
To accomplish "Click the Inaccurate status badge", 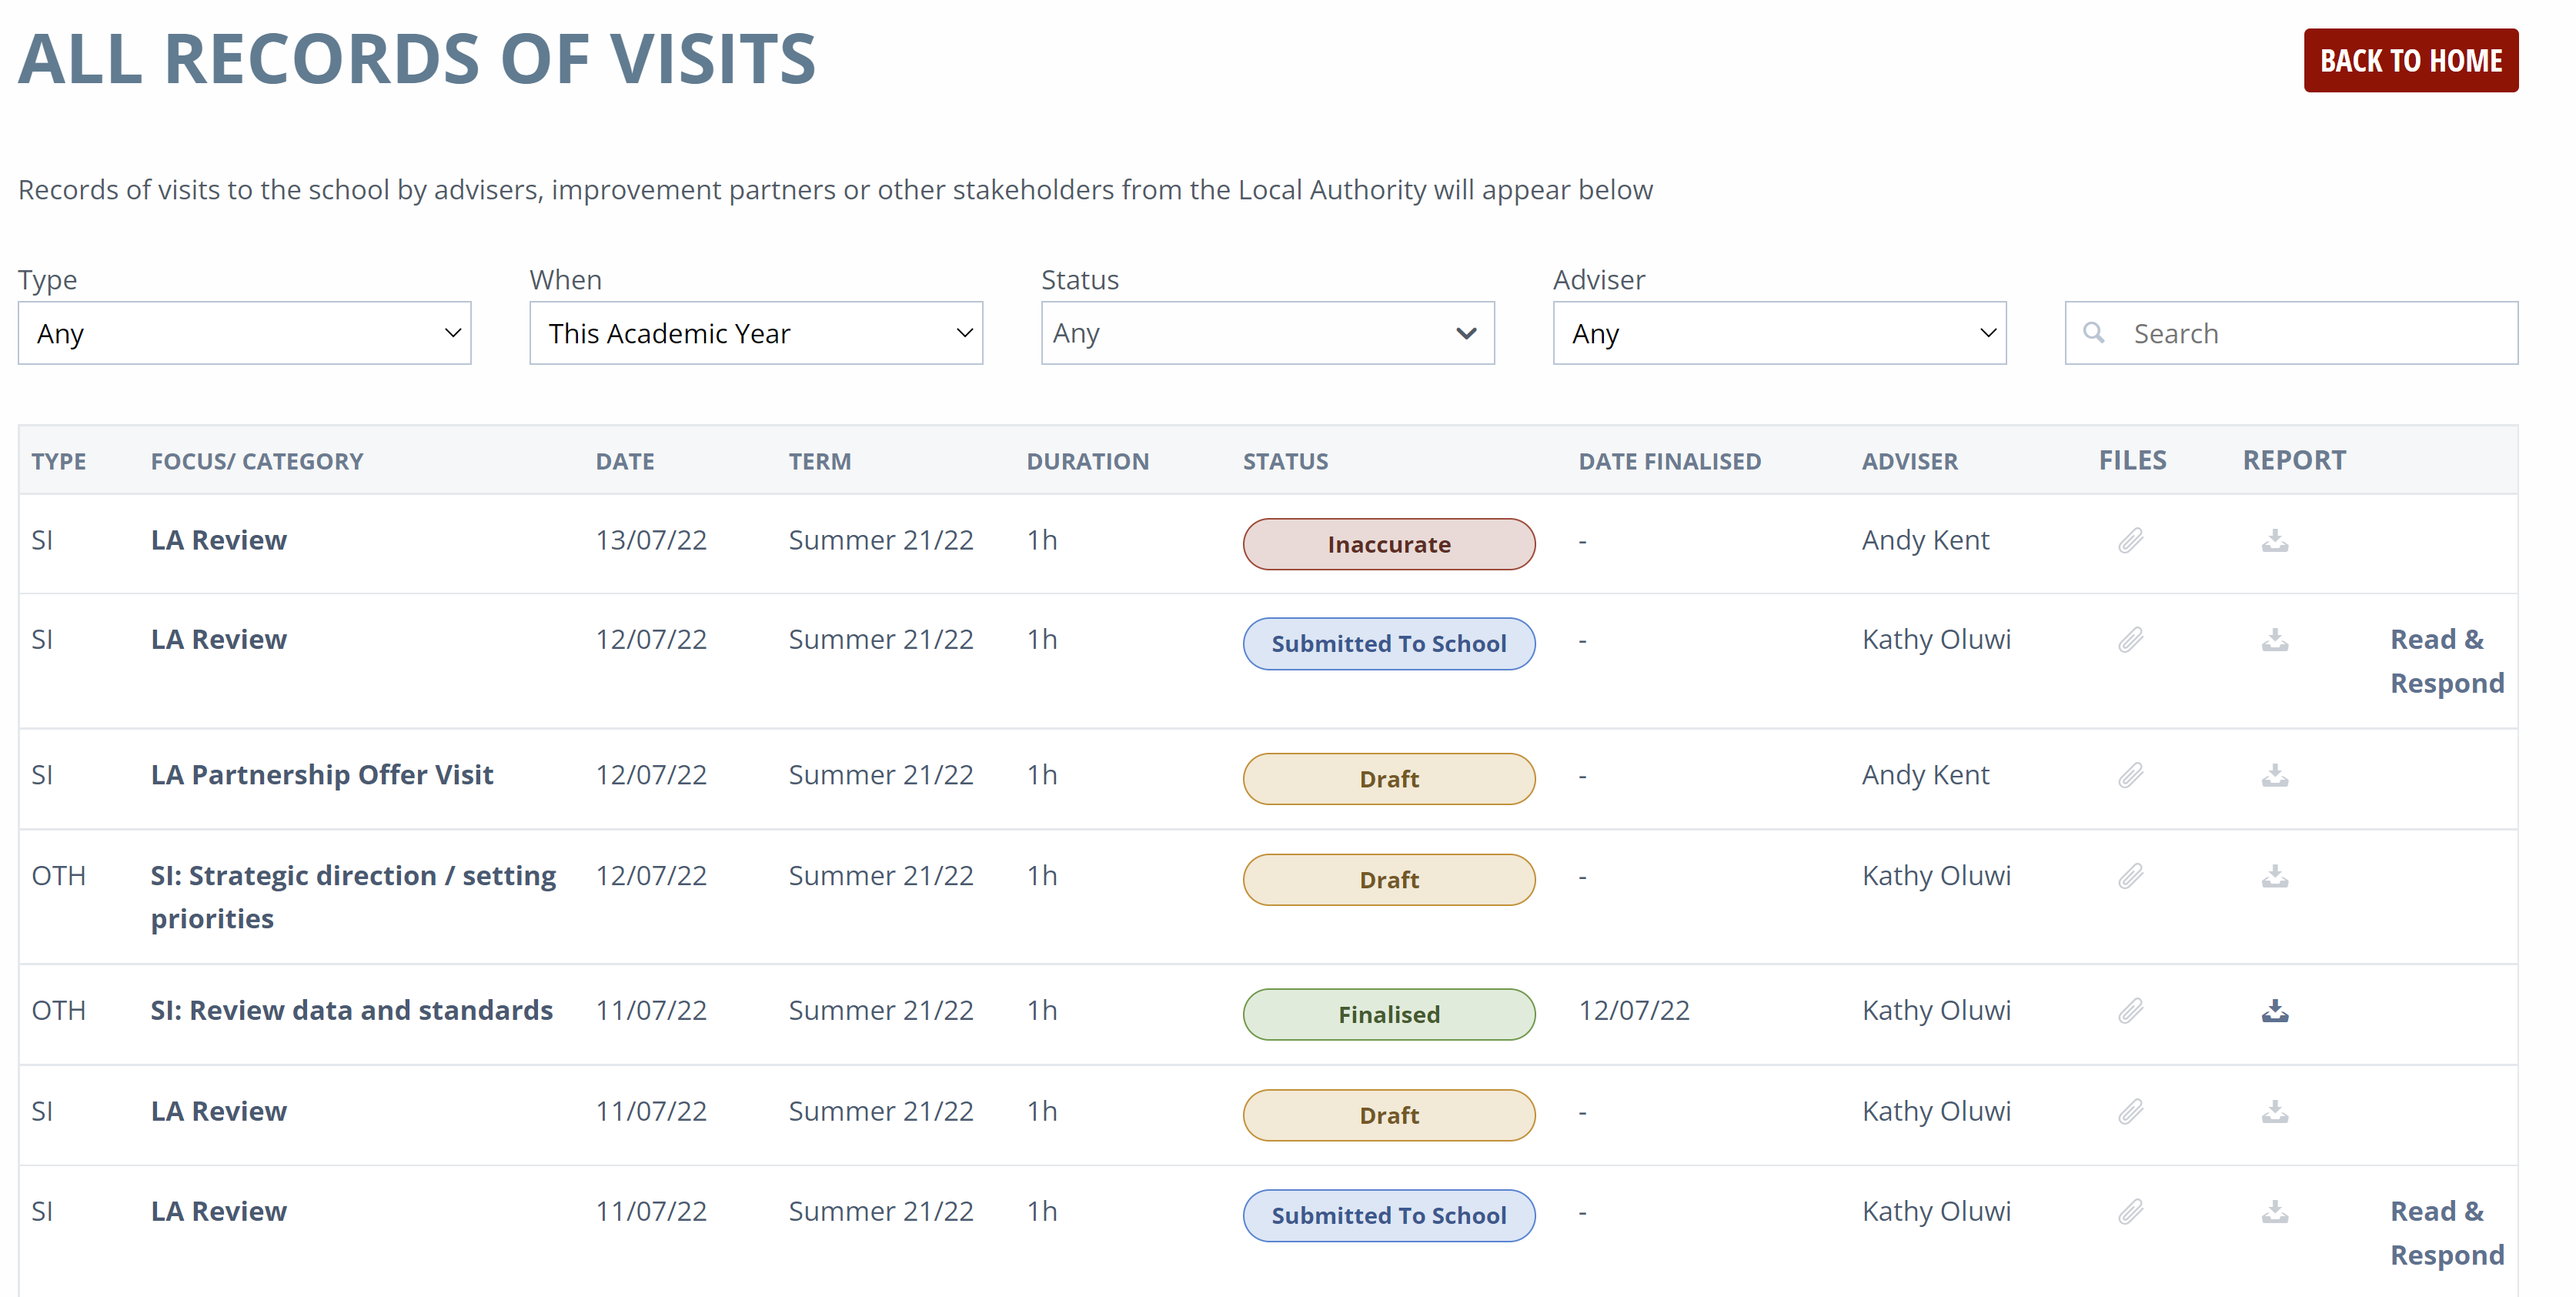I will tap(1388, 544).
